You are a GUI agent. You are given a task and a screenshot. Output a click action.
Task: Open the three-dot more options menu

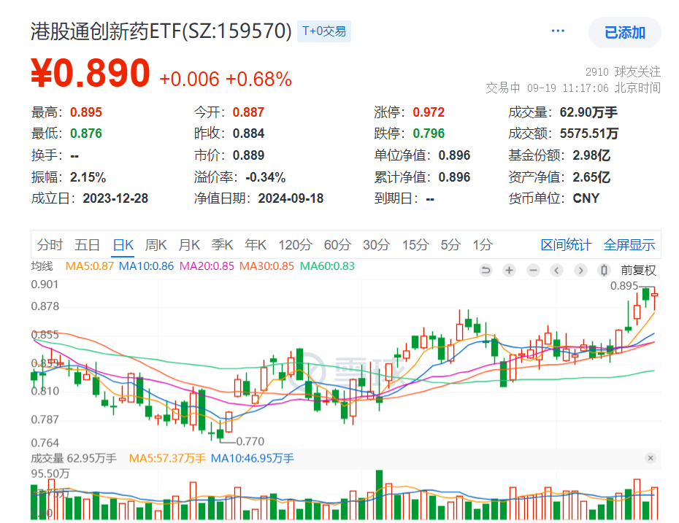click(558, 31)
